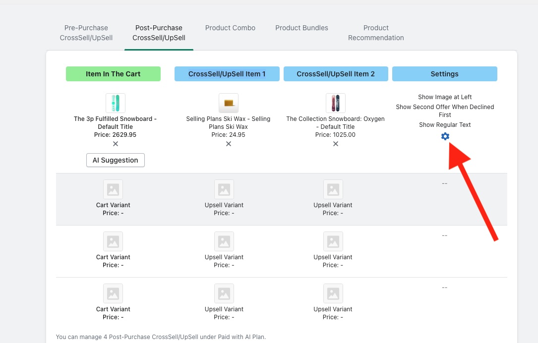Click the AI Suggestion button
The width and height of the screenshot is (538, 343).
click(116, 160)
